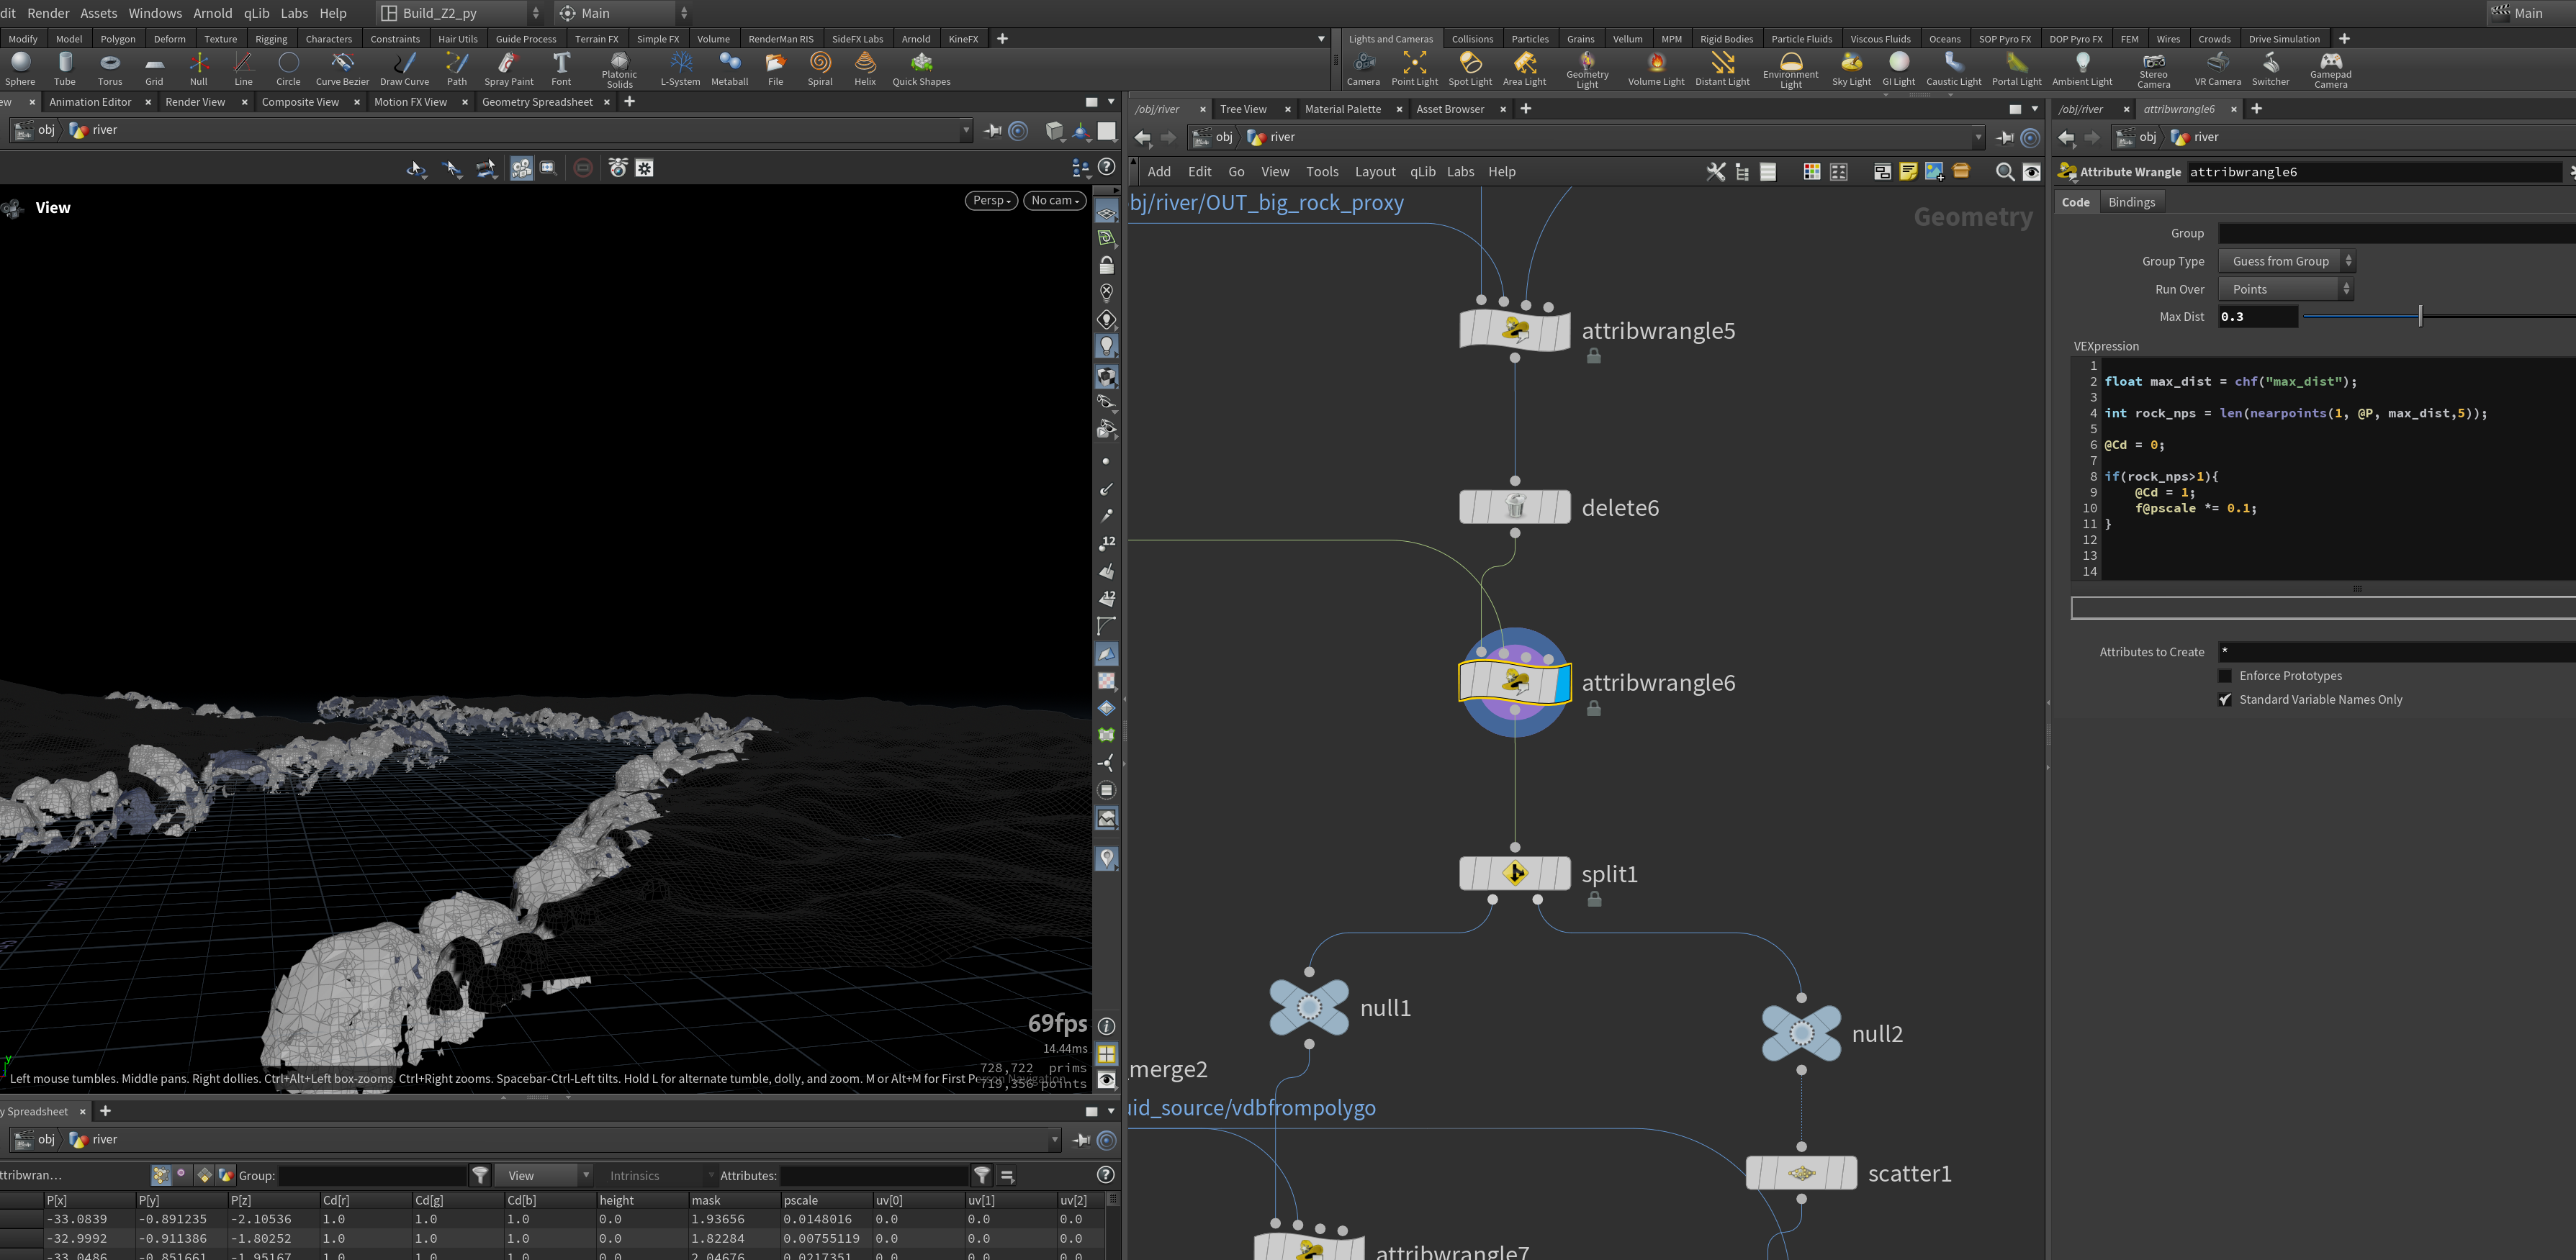
Task: Open the Layout menu in network editor
Action: [x=1374, y=172]
